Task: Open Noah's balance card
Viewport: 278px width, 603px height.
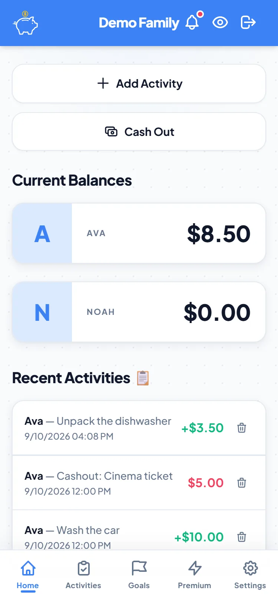Action: pos(139,312)
